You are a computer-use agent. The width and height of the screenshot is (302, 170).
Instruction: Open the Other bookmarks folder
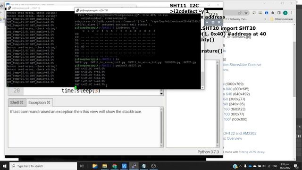(x=282, y=19)
